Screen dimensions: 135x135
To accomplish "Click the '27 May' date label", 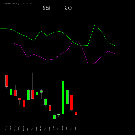I will [x=19, y=128].
